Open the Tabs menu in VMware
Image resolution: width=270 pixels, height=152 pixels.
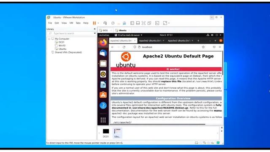pos(78,23)
